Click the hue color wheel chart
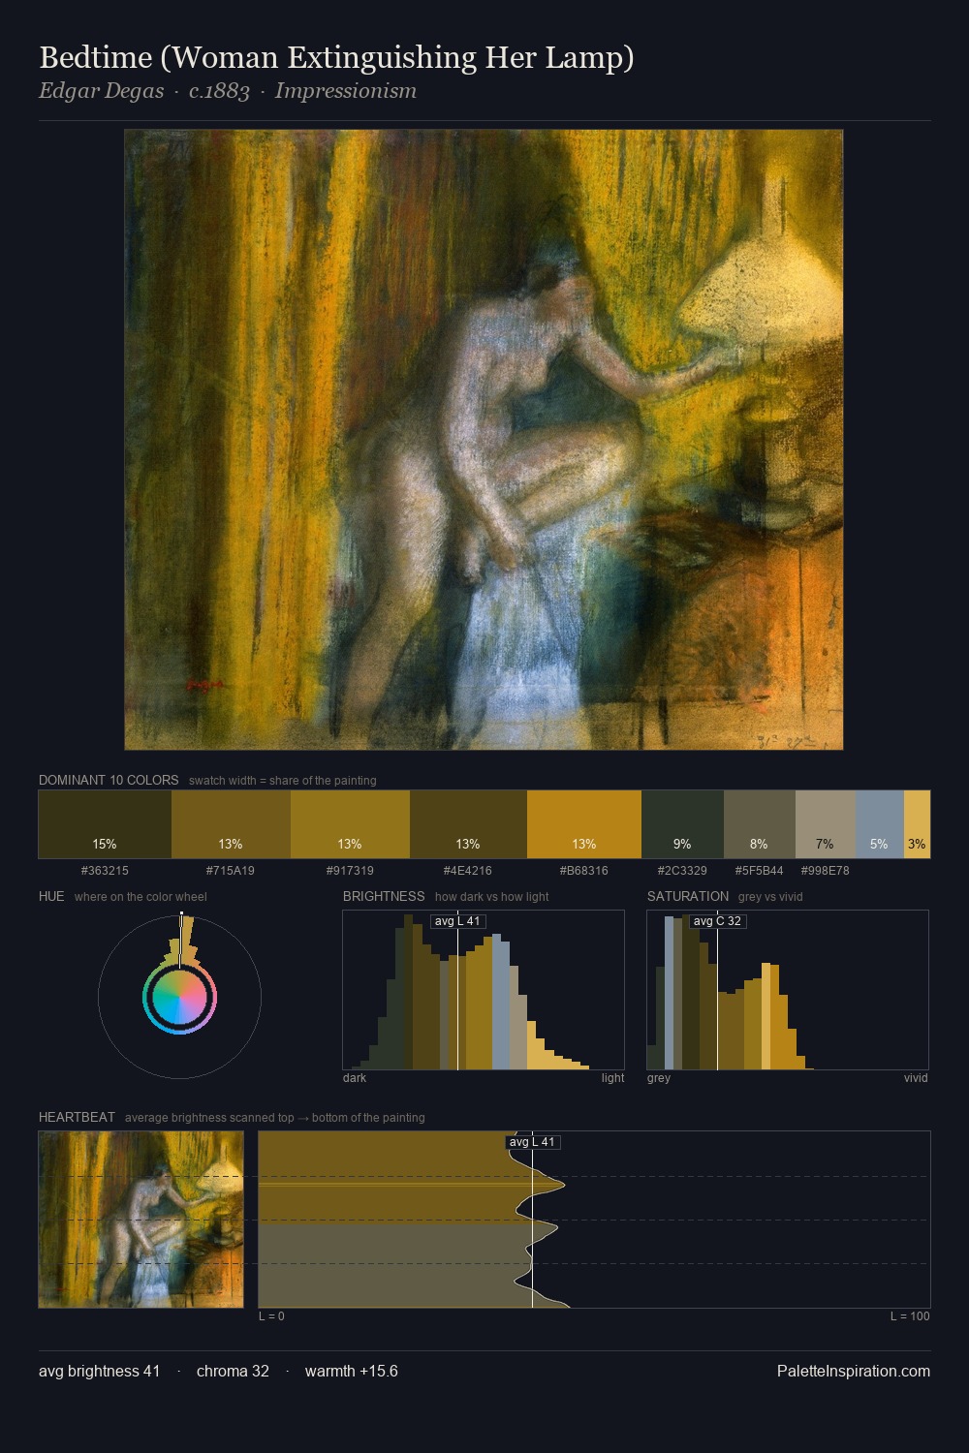The width and height of the screenshot is (969, 1453). click(179, 996)
